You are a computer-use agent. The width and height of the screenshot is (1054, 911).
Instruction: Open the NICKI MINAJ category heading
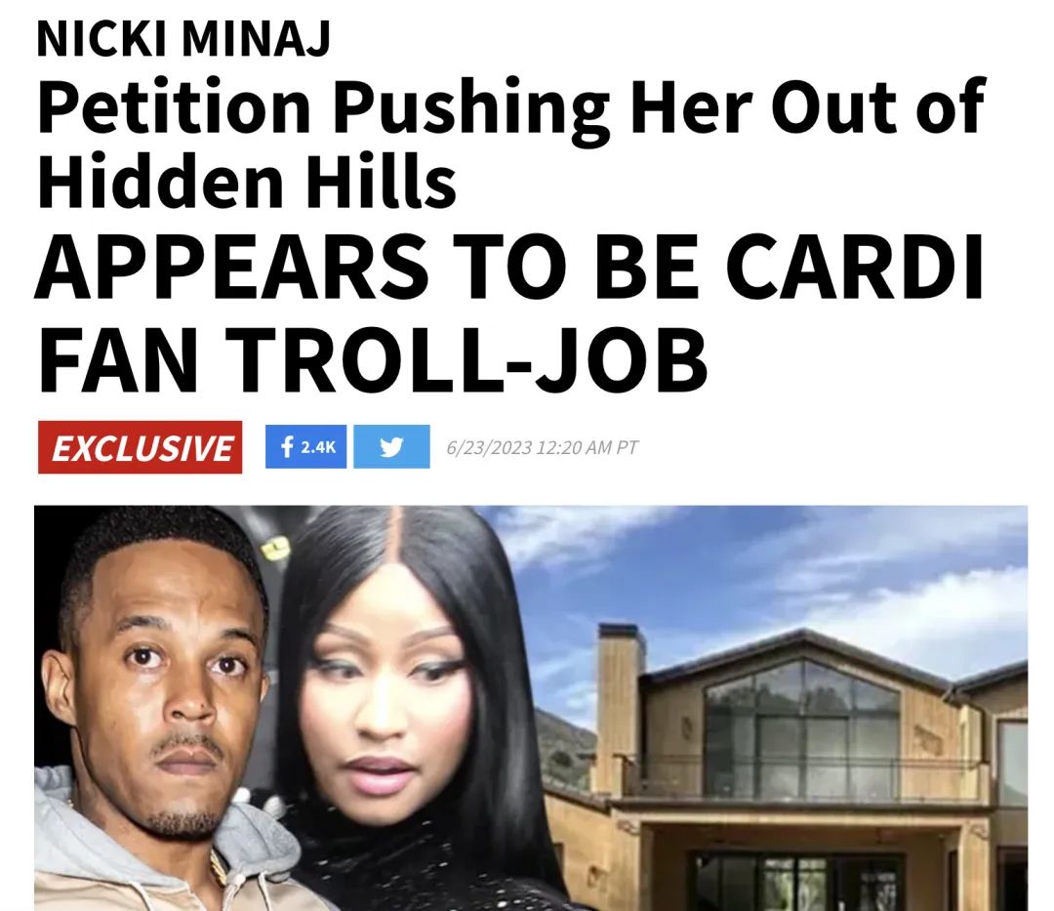[183, 38]
